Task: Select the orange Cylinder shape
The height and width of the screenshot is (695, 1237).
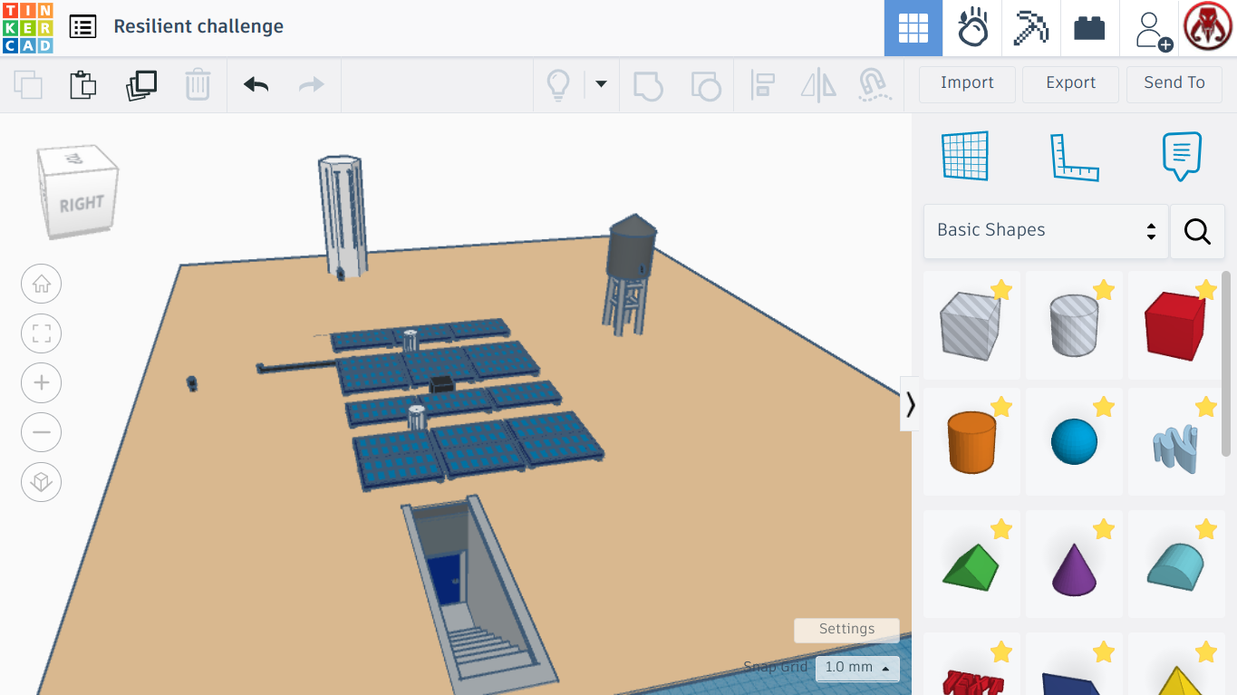Action: pos(971,442)
